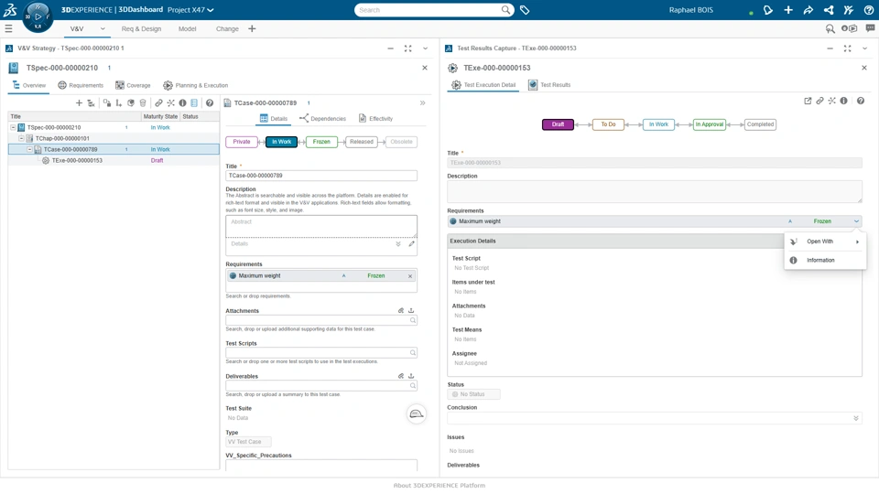Image resolution: width=879 pixels, height=494 pixels.
Task: Click the TCase Title input field
Action: [x=321, y=176]
